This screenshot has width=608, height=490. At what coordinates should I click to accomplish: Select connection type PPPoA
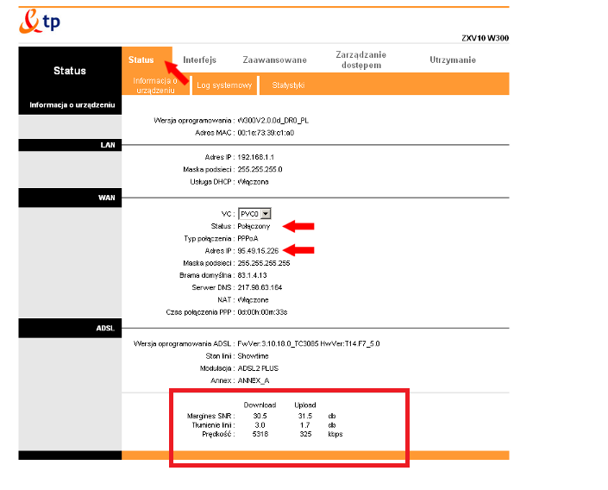click(248, 238)
